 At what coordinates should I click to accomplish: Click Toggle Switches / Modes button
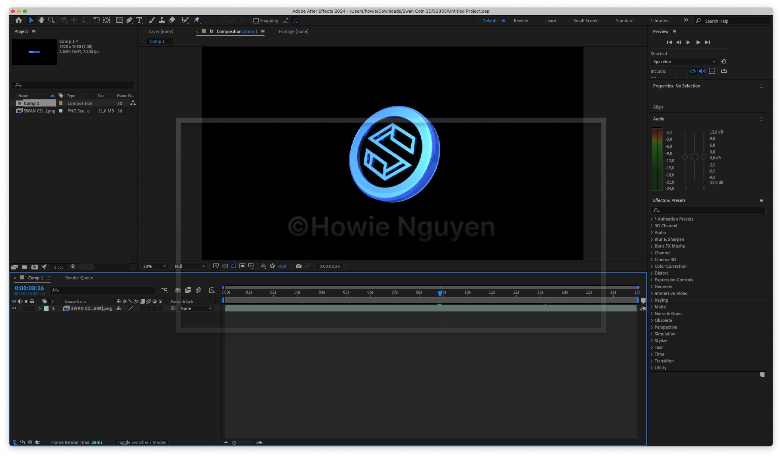[x=142, y=442]
